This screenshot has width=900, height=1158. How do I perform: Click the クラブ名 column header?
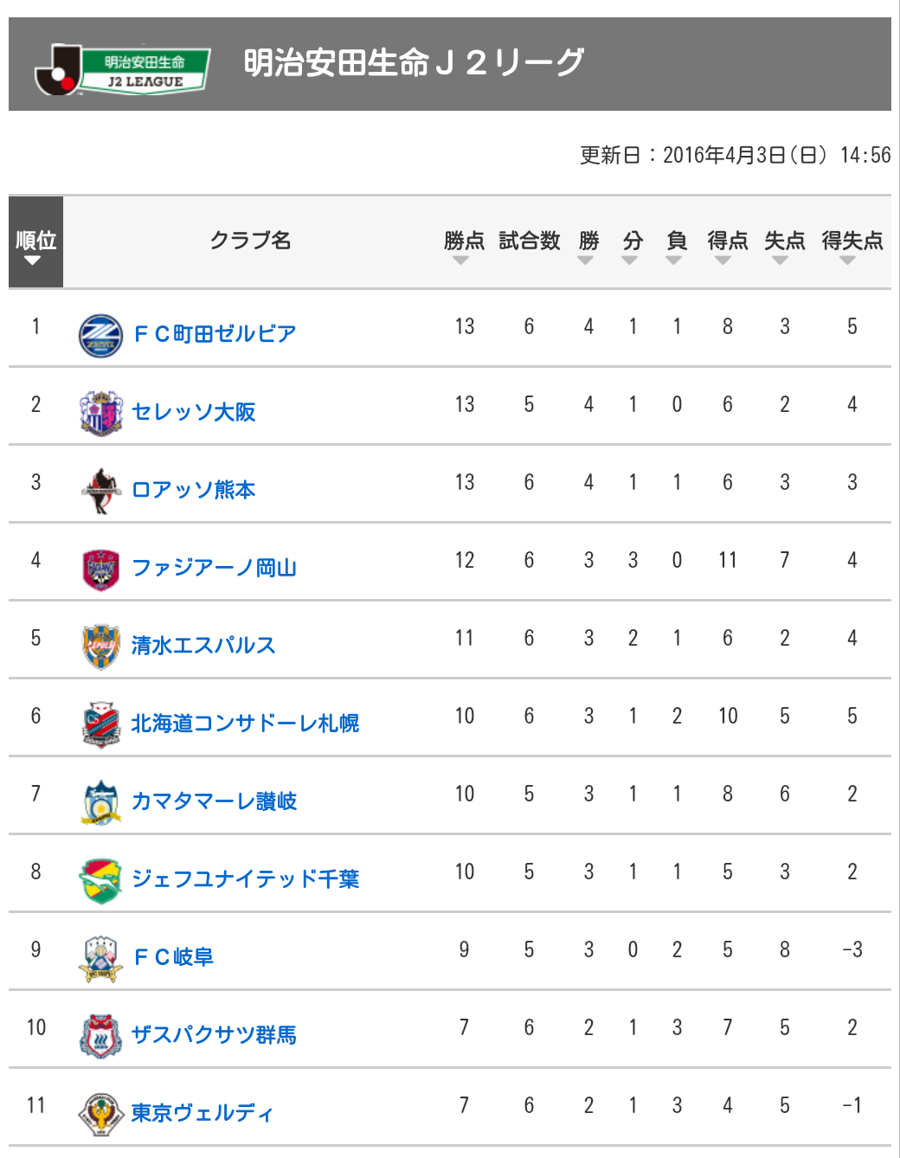click(251, 241)
